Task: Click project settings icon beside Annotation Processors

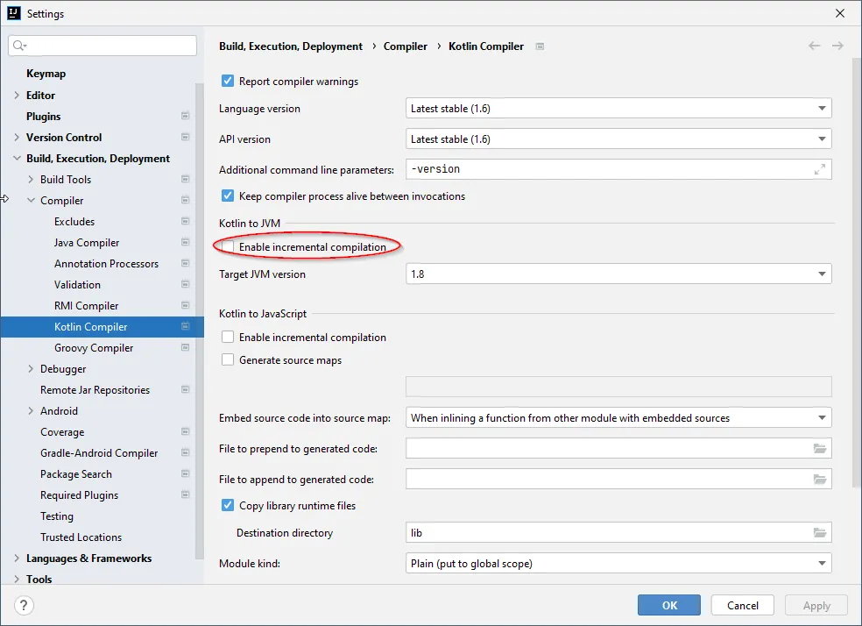Action: (x=185, y=263)
